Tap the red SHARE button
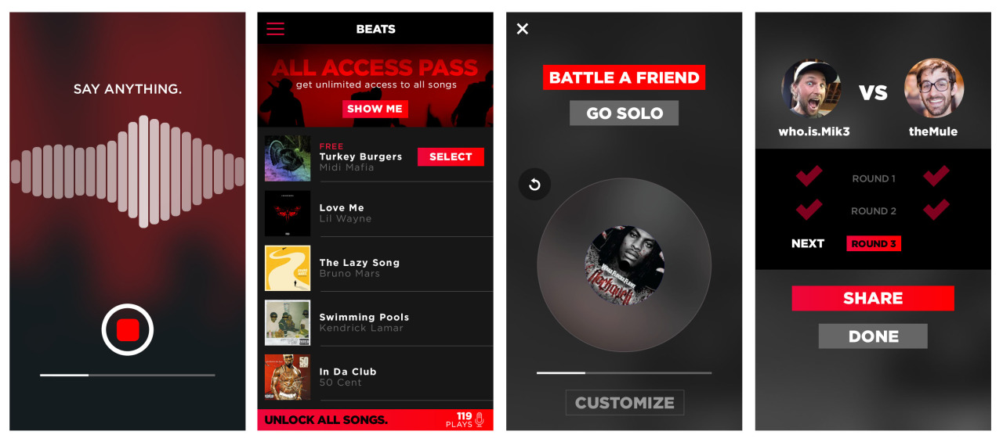This screenshot has width=1003, height=442. click(873, 298)
